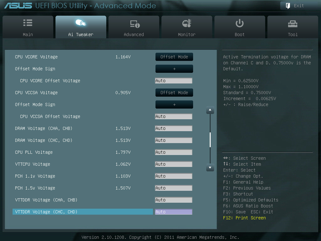Click the VTTDDR Voltage (CHA, CHB) label
The height and width of the screenshot is (241, 321).
click(x=46, y=200)
